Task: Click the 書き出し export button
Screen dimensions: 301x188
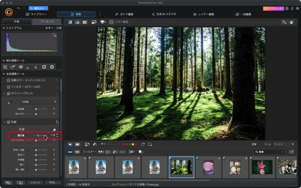Action: 38,8
